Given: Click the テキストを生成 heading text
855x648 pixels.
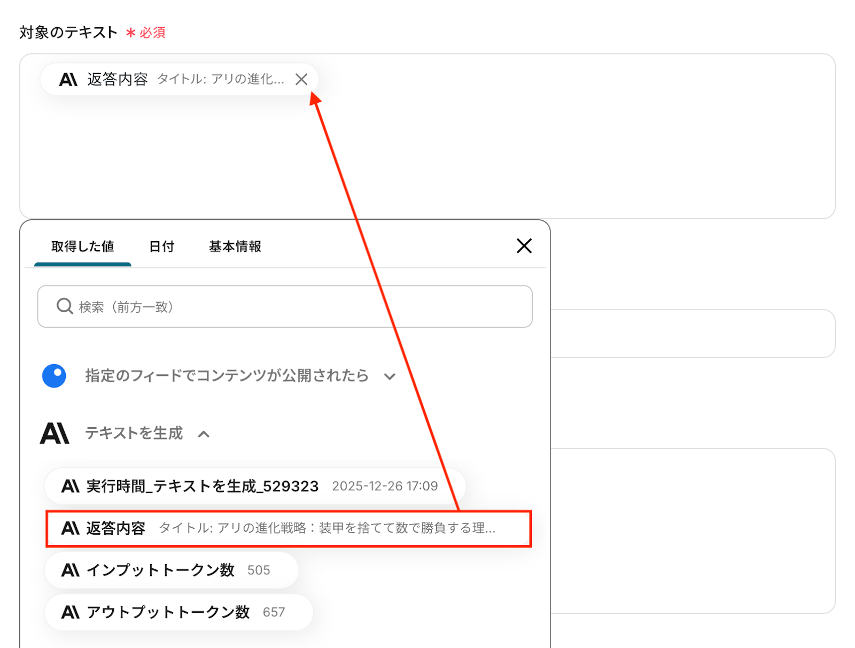Looking at the screenshot, I should click(x=134, y=433).
